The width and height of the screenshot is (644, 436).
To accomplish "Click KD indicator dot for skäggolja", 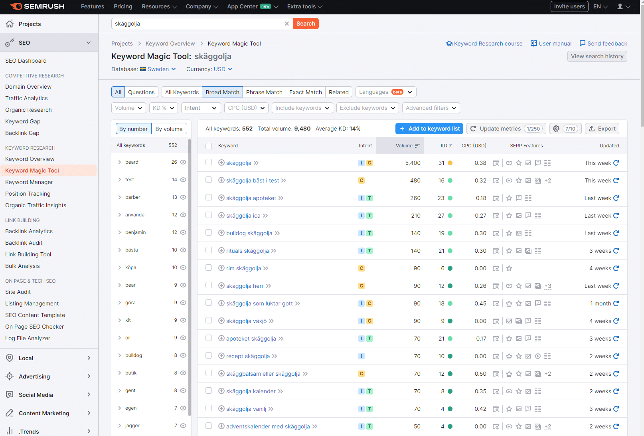I will coord(450,163).
